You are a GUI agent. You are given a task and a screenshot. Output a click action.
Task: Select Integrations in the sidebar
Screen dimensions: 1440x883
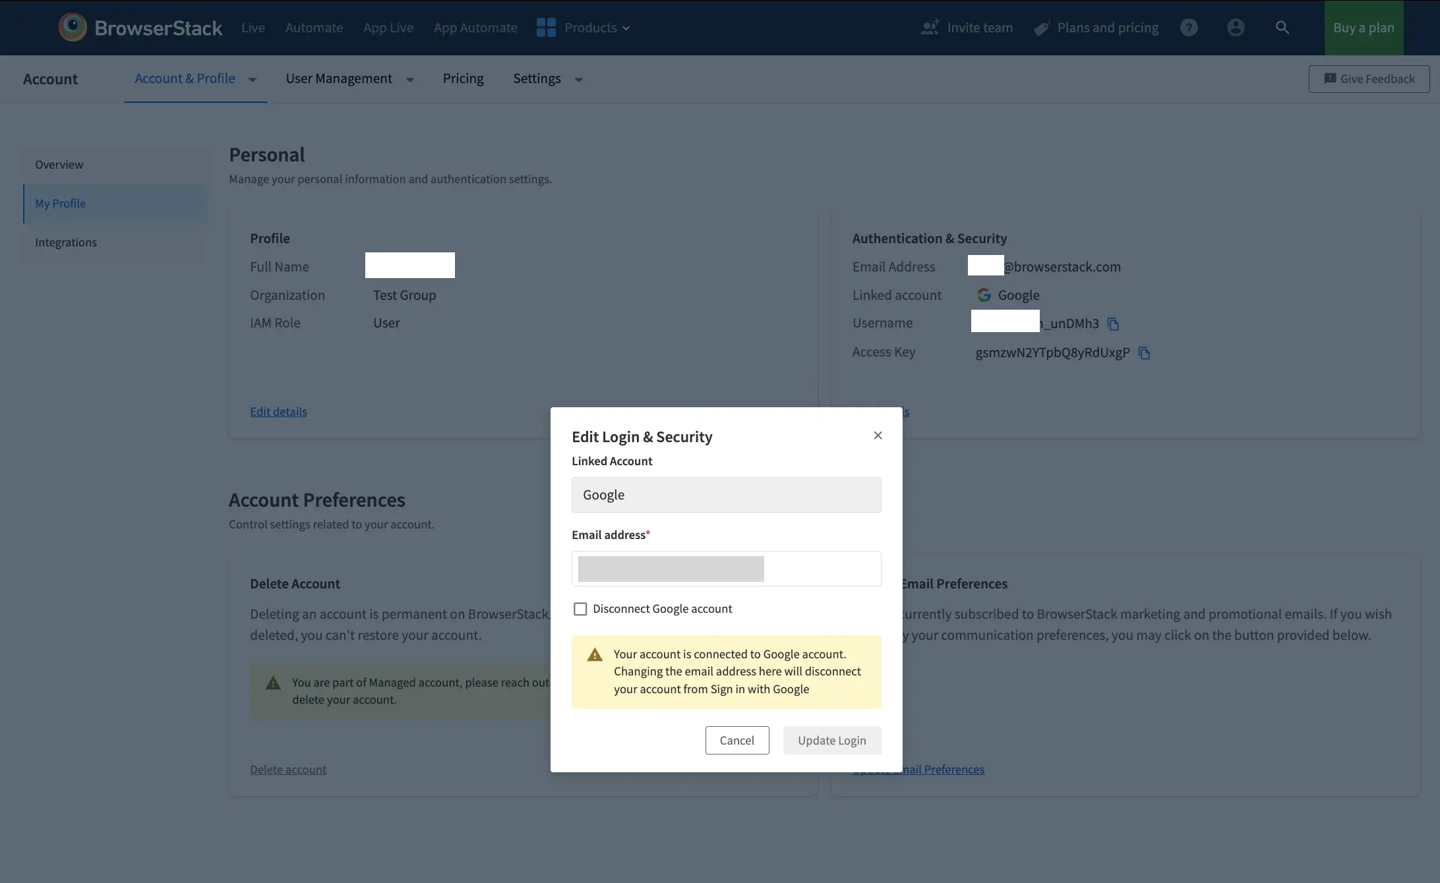click(x=66, y=242)
